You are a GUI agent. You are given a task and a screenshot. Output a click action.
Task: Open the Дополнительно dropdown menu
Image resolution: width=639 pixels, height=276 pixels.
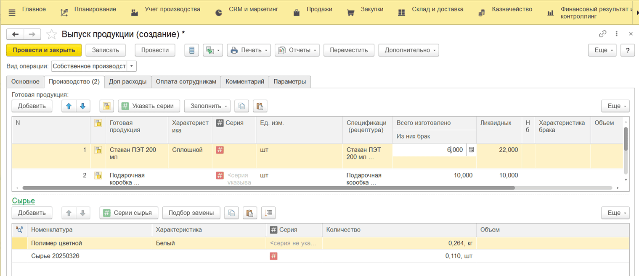(x=408, y=50)
